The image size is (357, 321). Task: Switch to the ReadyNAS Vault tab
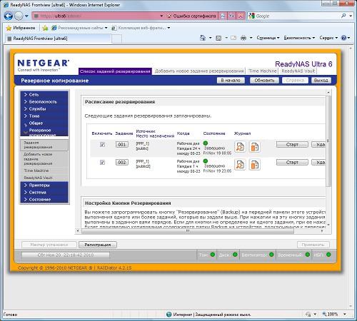pyautogui.click(x=298, y=71)
